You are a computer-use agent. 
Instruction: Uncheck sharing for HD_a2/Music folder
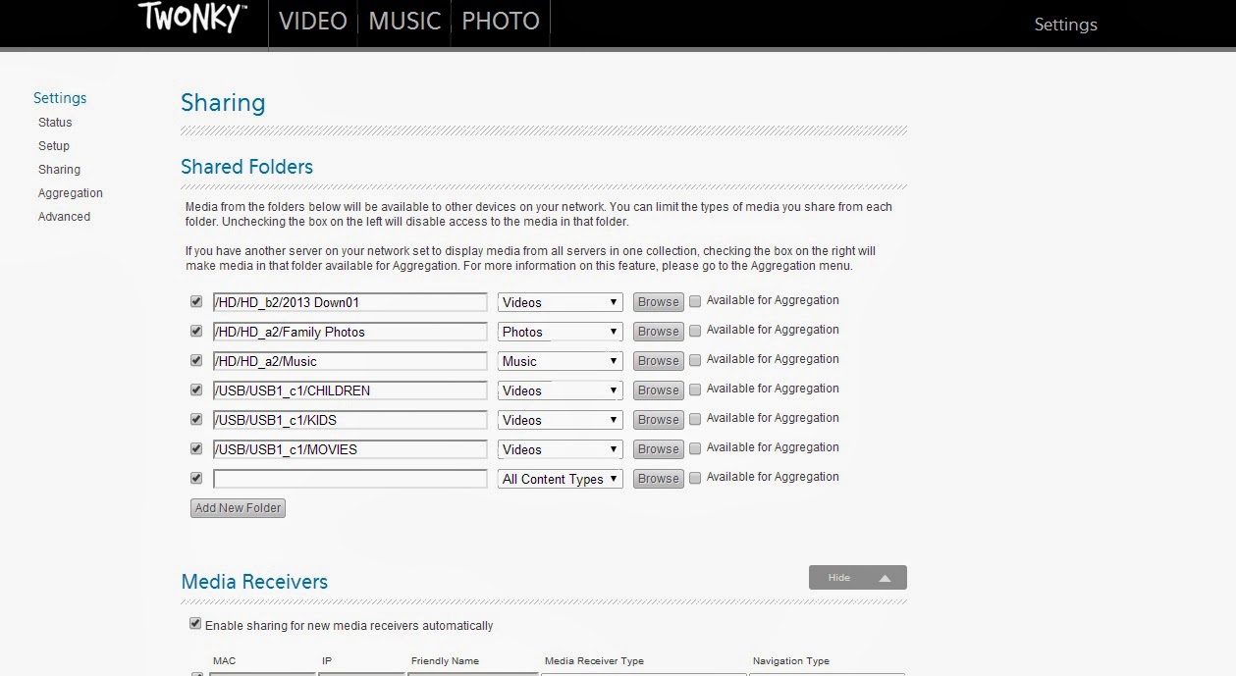pos(196,360)
